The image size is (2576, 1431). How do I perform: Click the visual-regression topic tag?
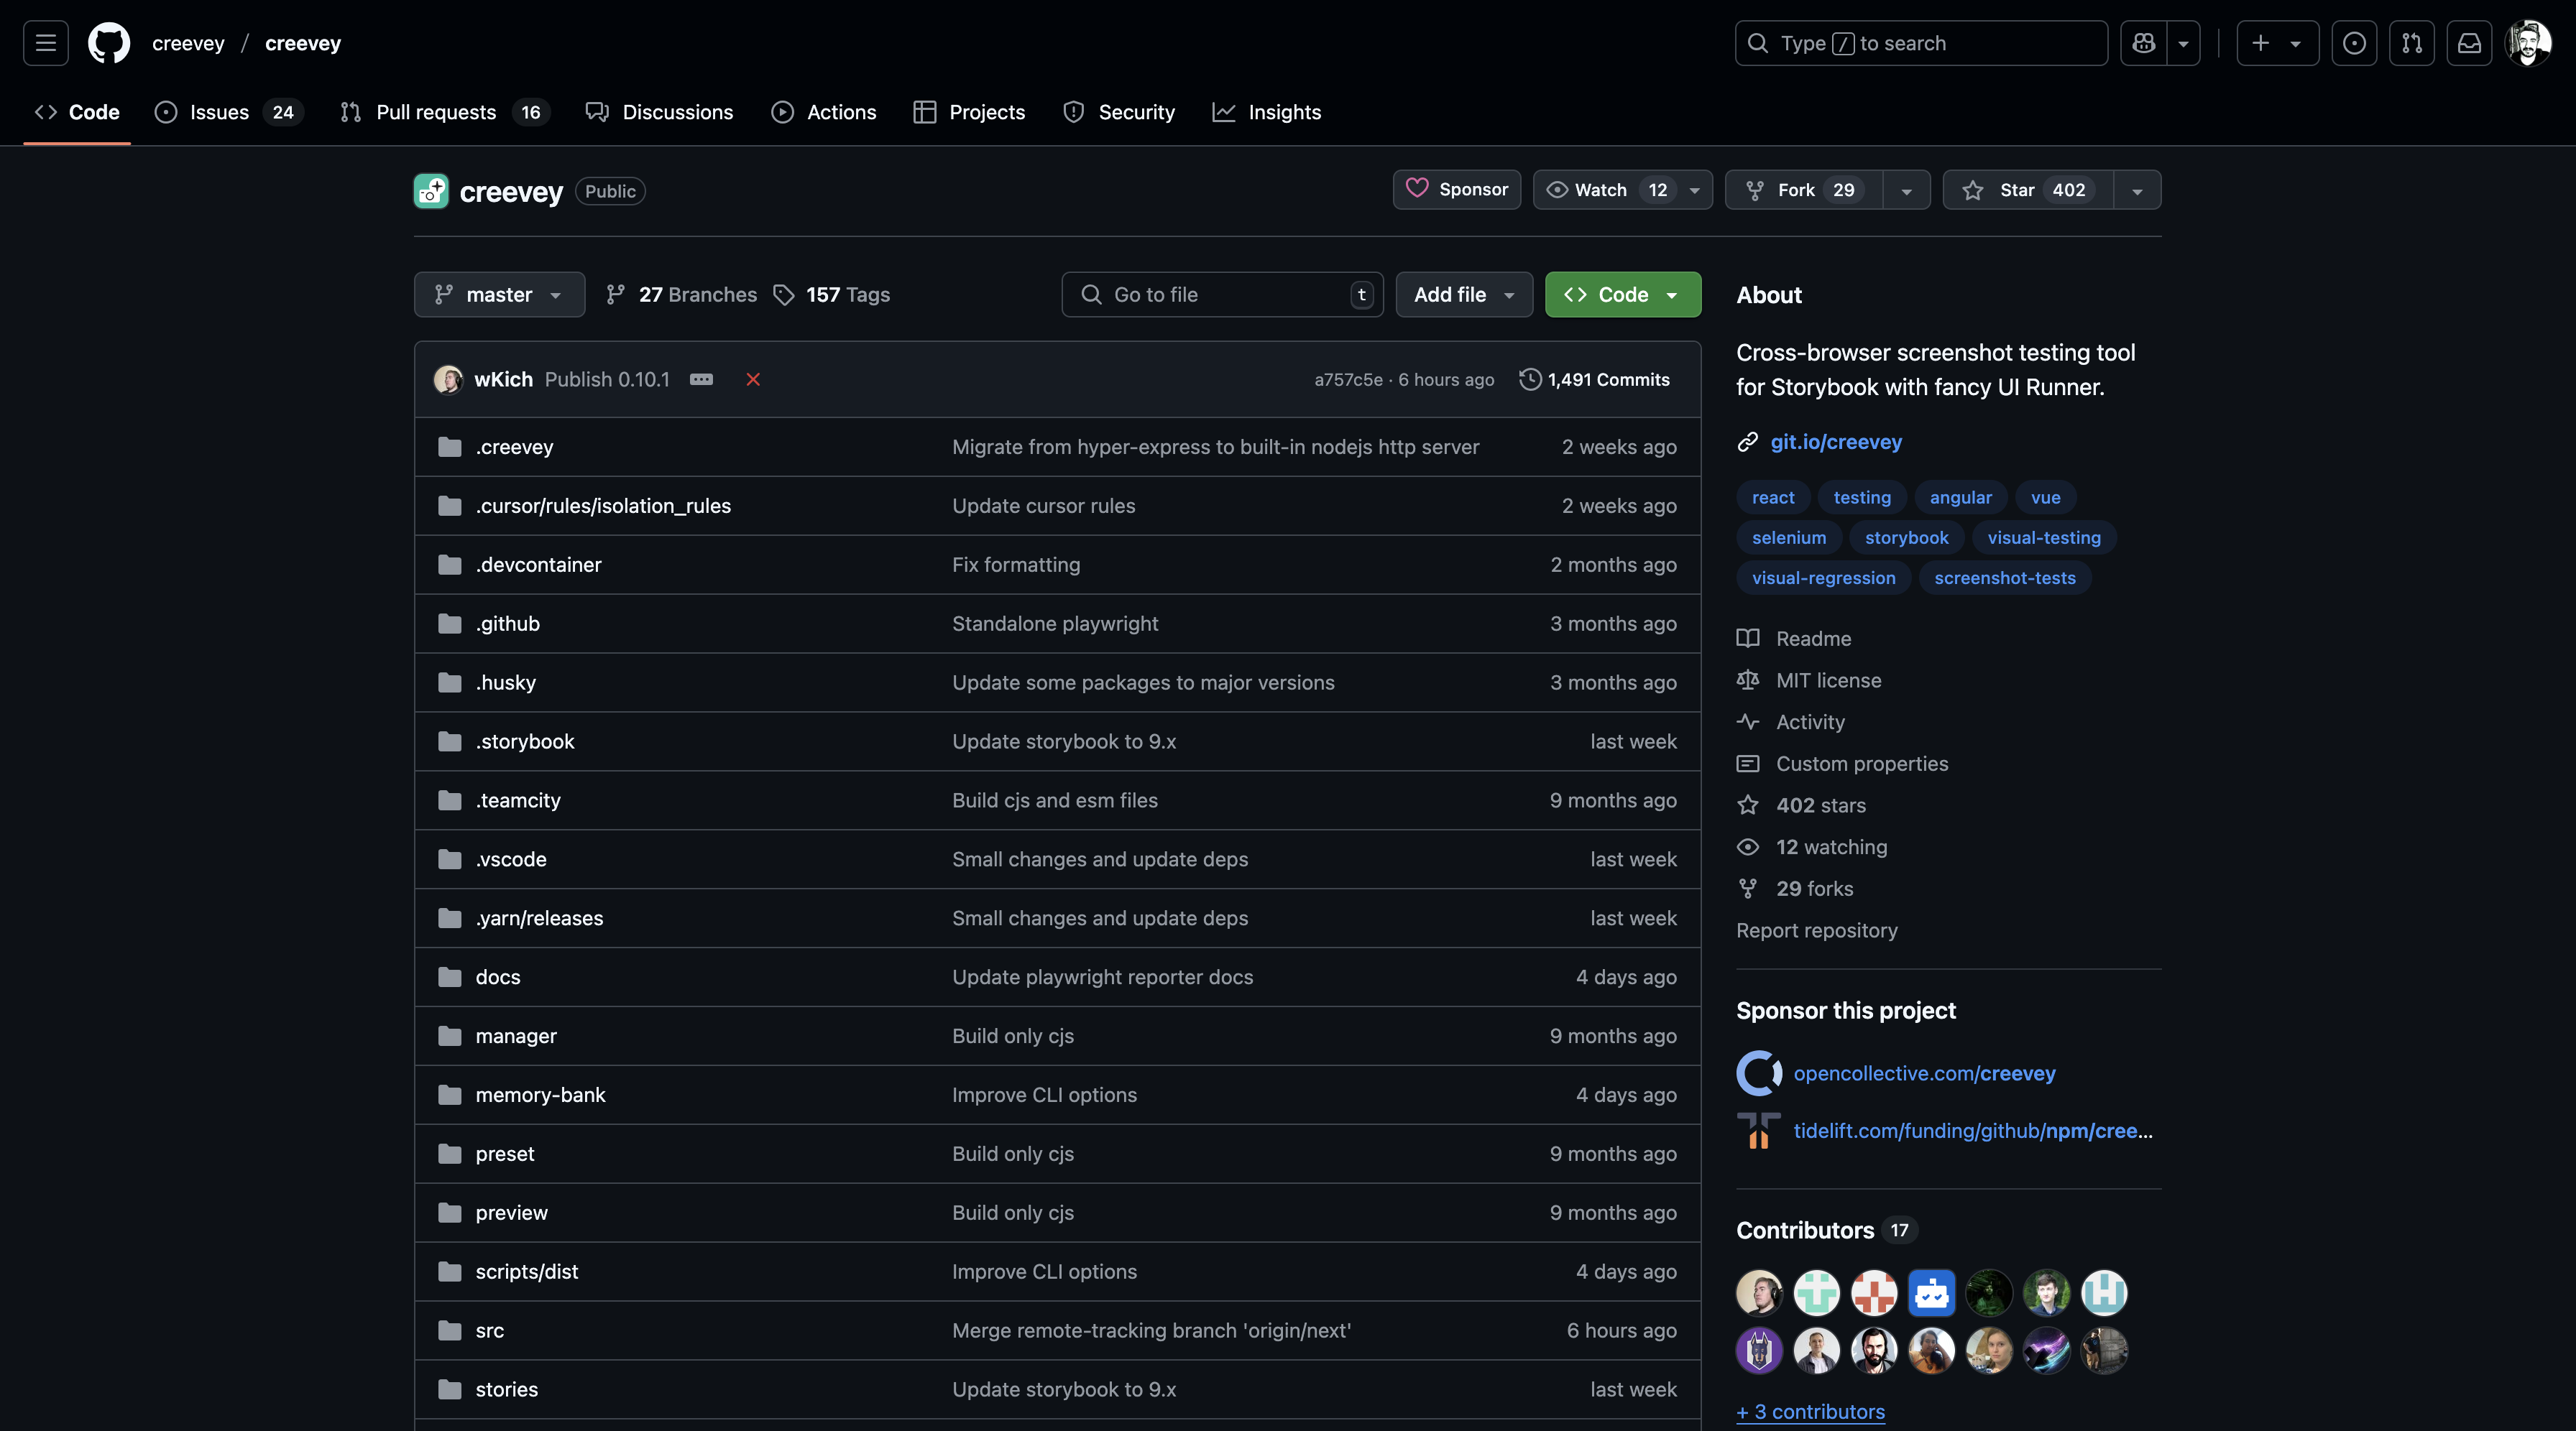click(1823, 578)
